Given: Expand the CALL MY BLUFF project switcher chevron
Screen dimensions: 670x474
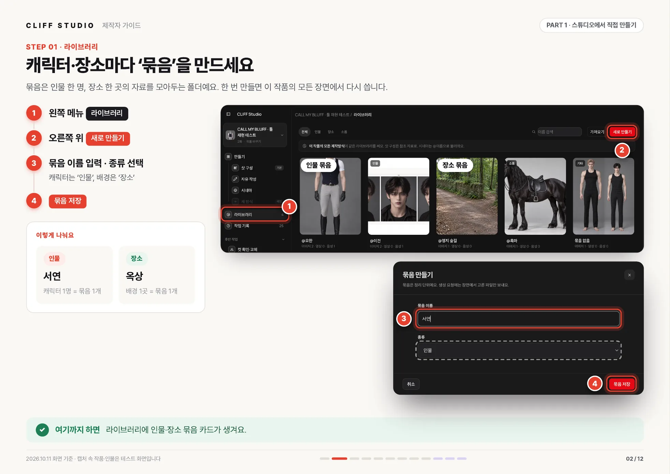Looking at the screenshot, I should click(282, 135).
